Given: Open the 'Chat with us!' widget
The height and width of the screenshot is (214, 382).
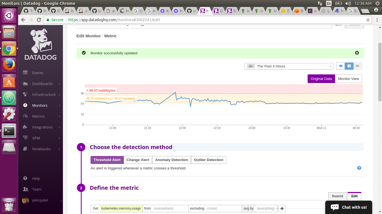Looking at the screenshot, I should (x=348, y=207).
